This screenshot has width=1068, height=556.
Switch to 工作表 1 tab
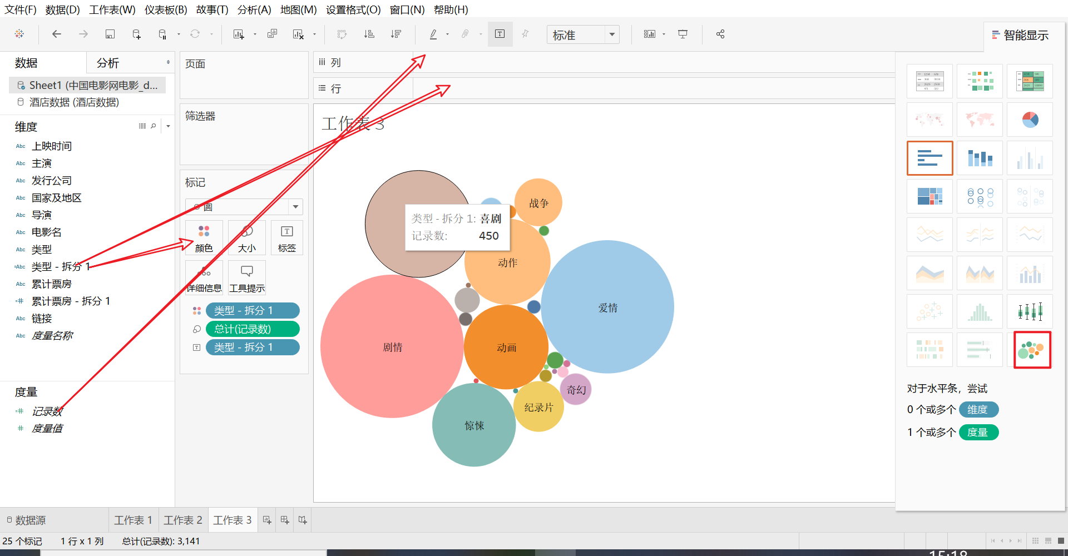133,520
